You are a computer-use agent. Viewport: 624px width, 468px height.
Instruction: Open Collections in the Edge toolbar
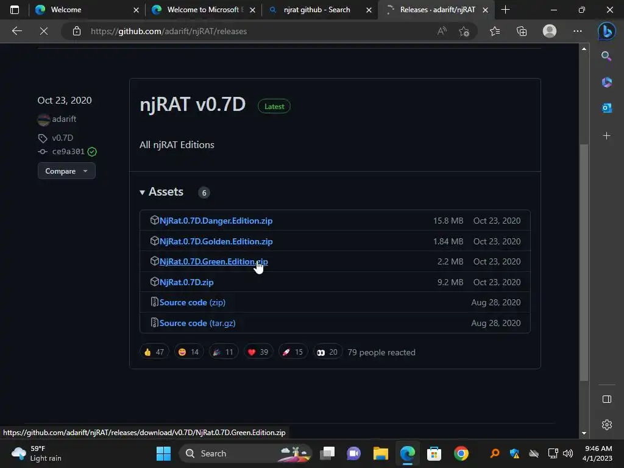[x=522, y=31]
